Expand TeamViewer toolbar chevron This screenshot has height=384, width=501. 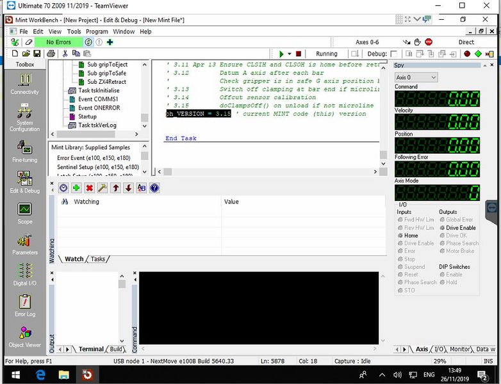pyautogui.click(x=416, y=19)
